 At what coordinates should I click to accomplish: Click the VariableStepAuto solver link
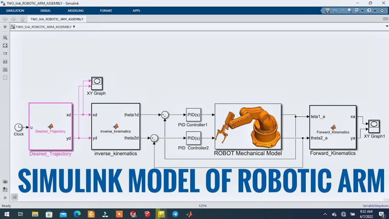(x=375, y=206)
